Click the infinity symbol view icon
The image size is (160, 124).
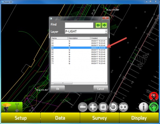123,107
